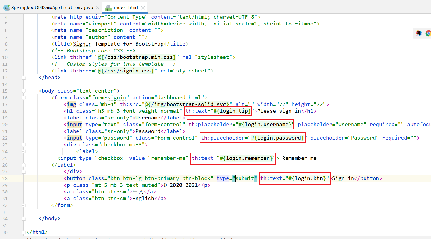Viewport: 431px width, 239px height.
Task: Open preview in IntelliJ built-in browser icon
Action: (x=419, y=33)
